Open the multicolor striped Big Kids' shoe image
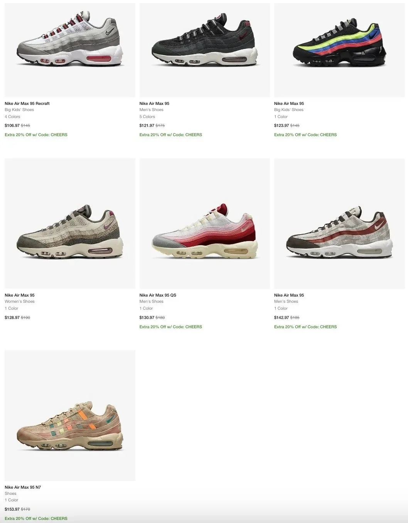This screenshot has height=523, width=408. (x=339, y=50)
